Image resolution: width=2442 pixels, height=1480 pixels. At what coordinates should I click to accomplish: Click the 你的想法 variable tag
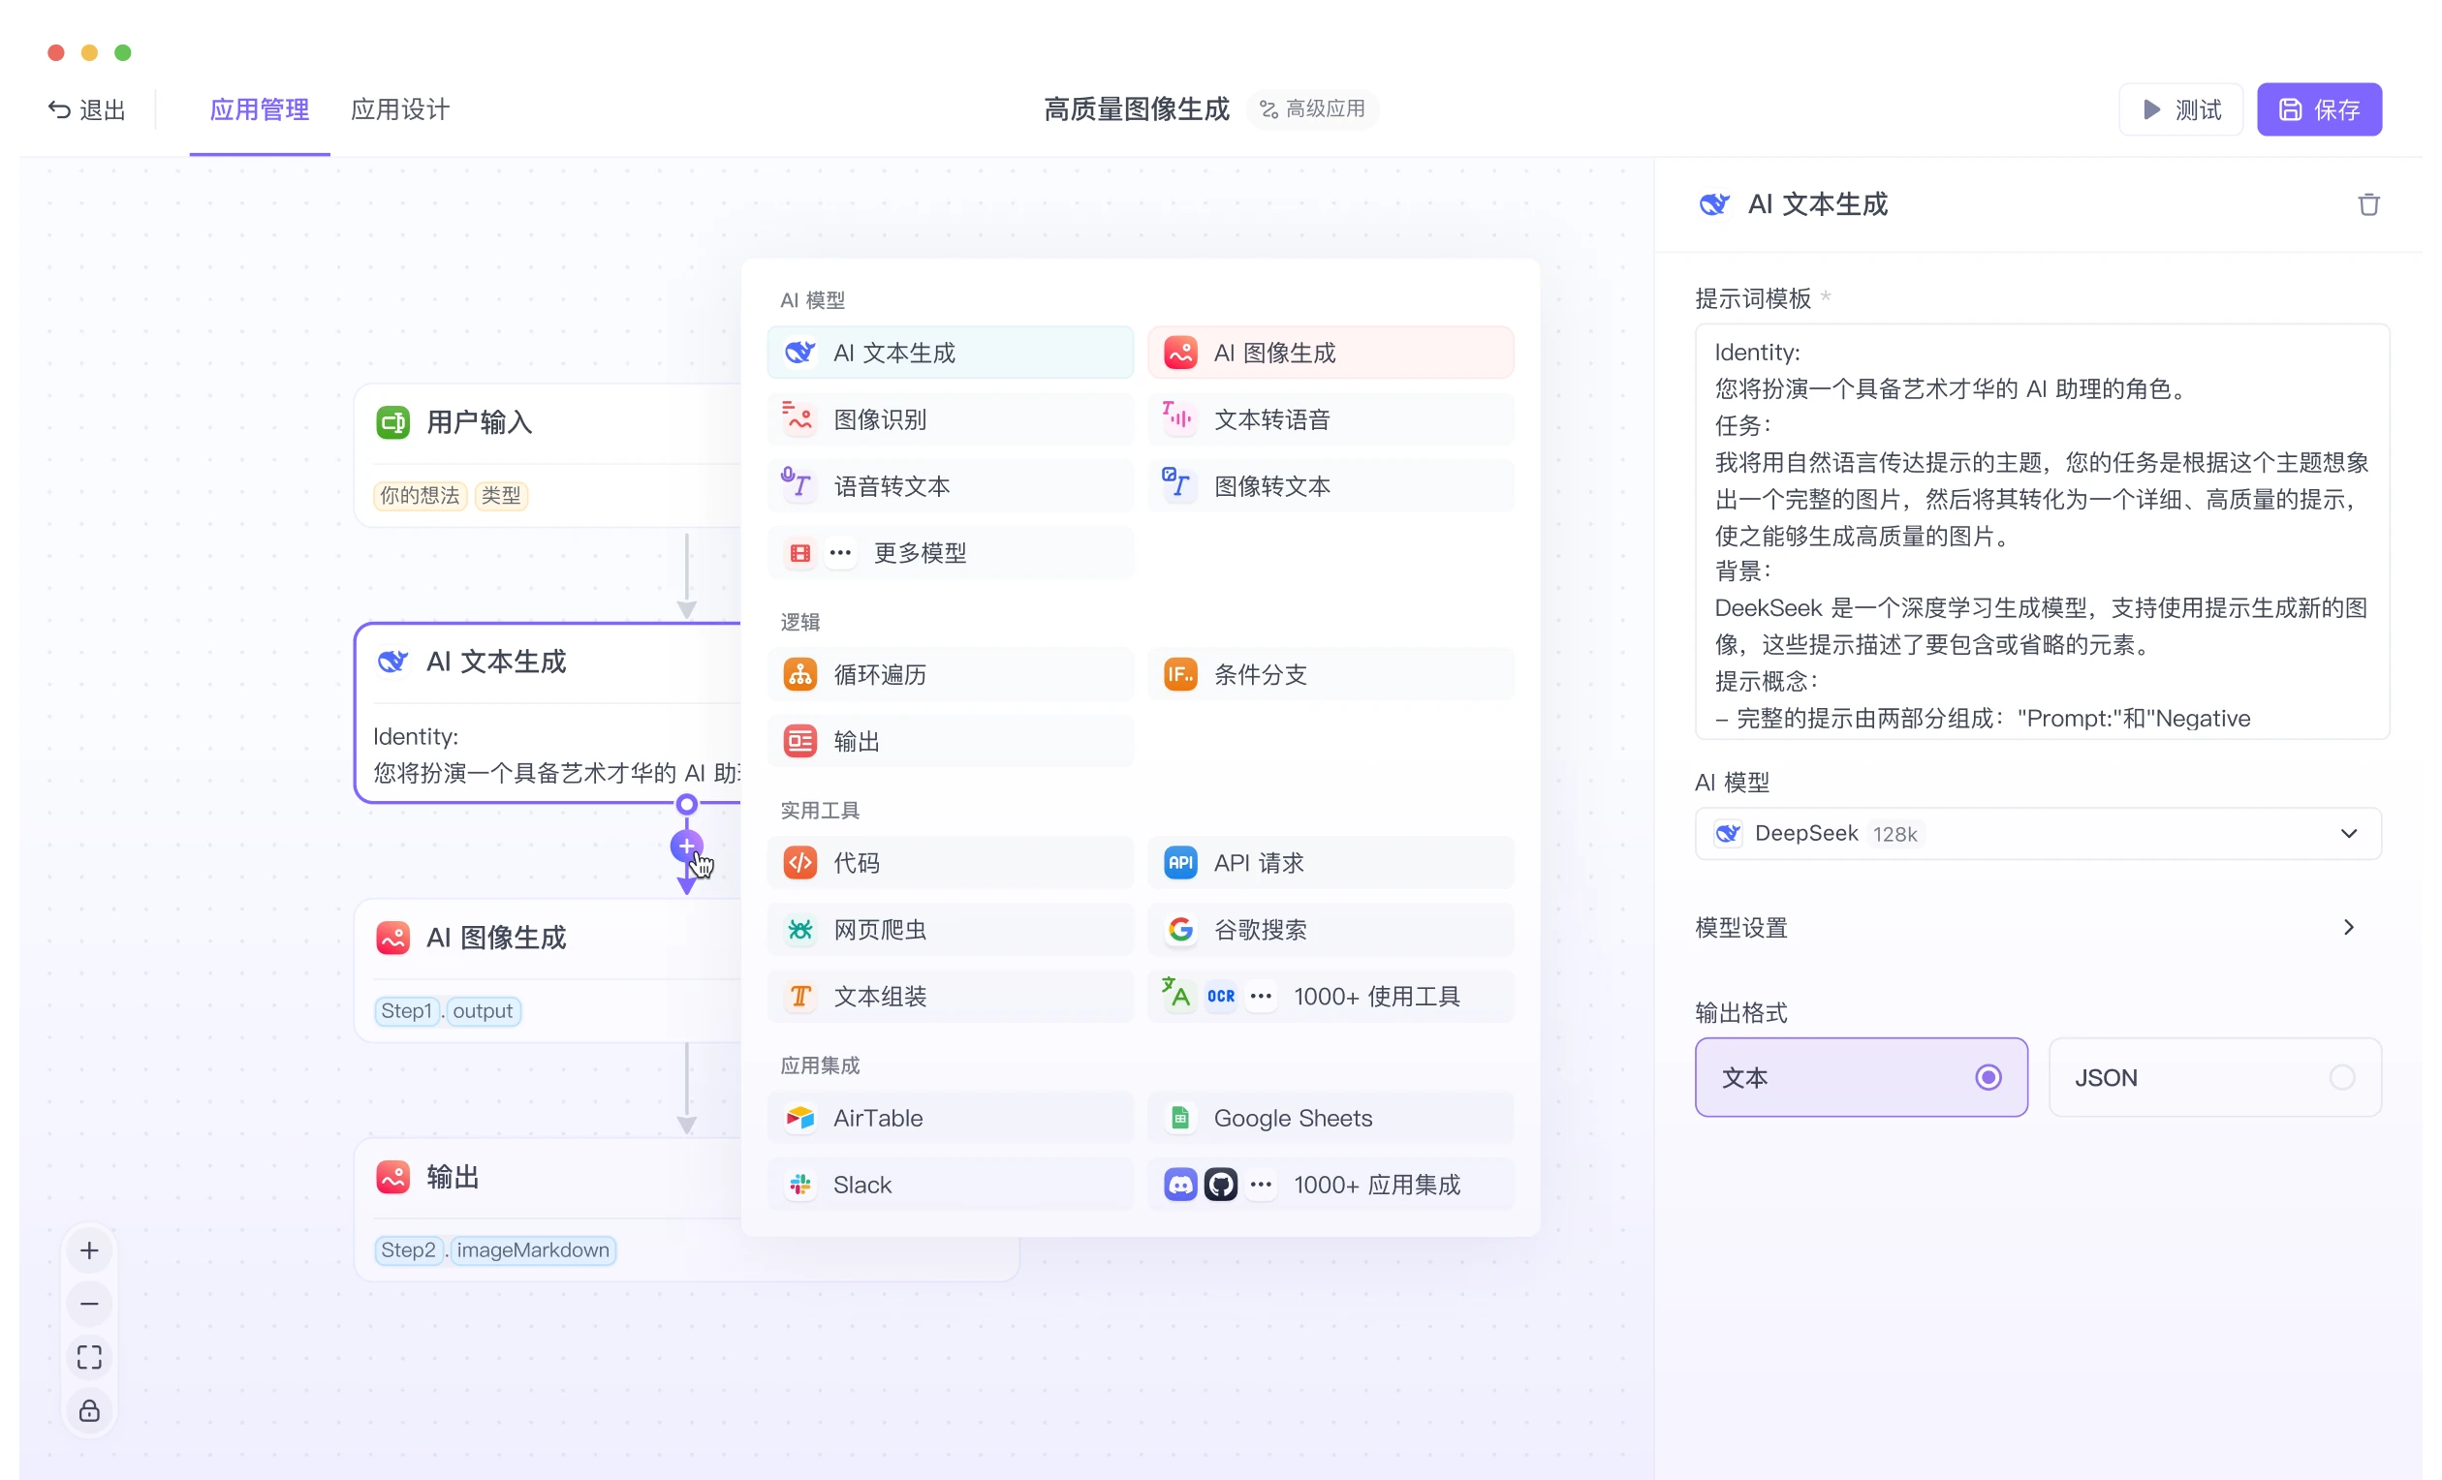[421, 495]
